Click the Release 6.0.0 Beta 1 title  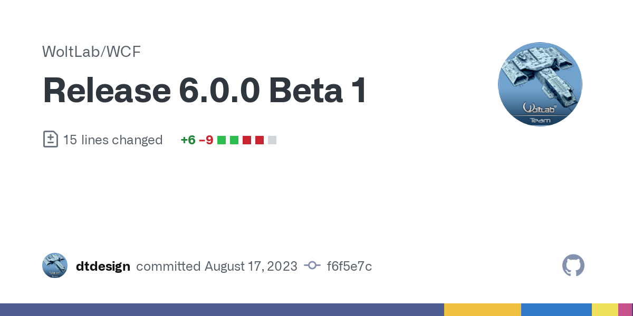pos(205,90)
